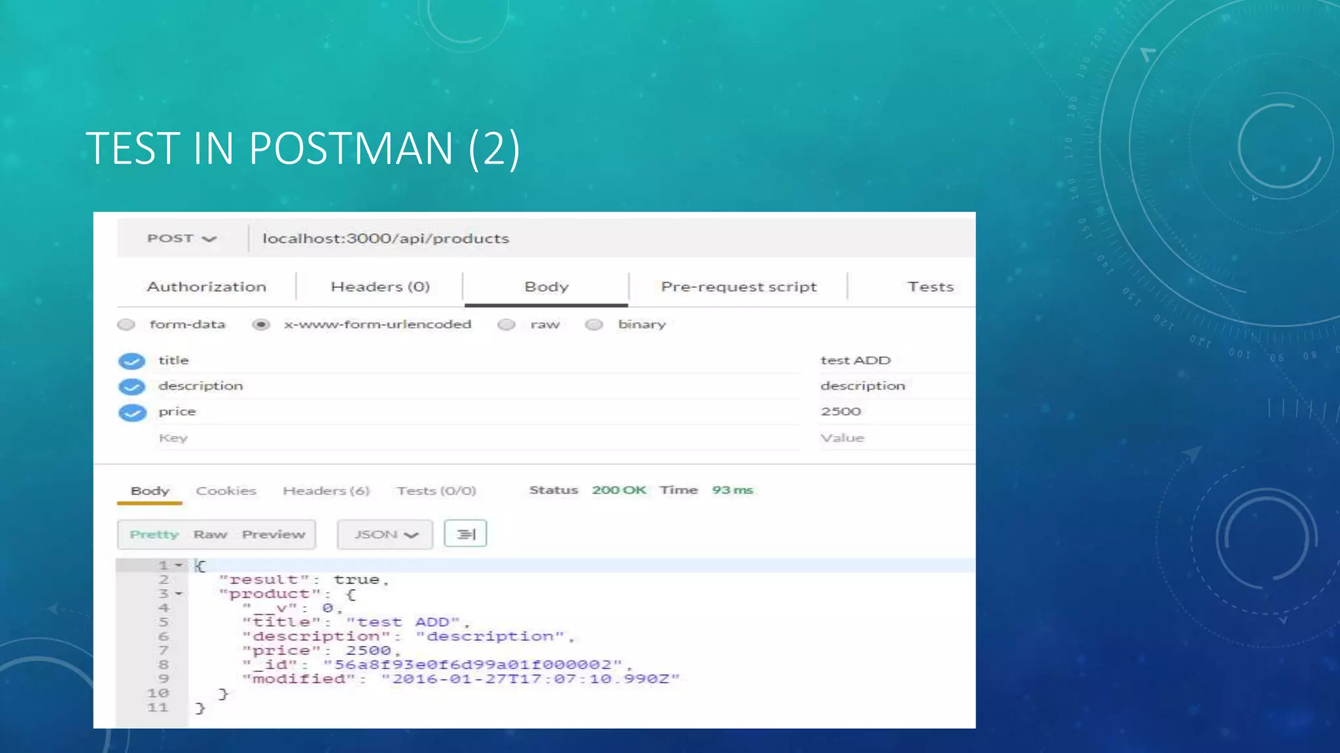Click the wrap lines icon button
The height and width of the screenshot is (753, 1340).
pyautogui.click(x=465, y=534)
